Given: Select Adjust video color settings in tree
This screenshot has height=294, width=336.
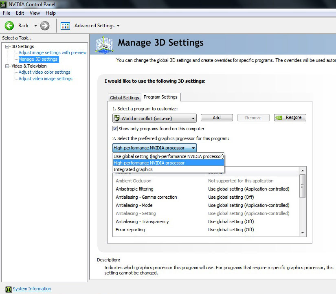Looking at the screenshot, I should coord(44,72).
